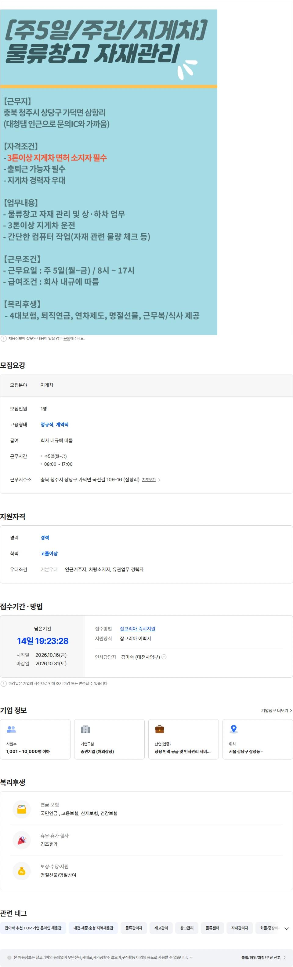Select the 대전·세종·충청 지역채용관 tag

pos(93,928)
